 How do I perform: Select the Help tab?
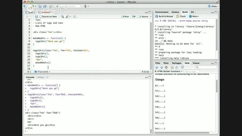tap(187, 63)
